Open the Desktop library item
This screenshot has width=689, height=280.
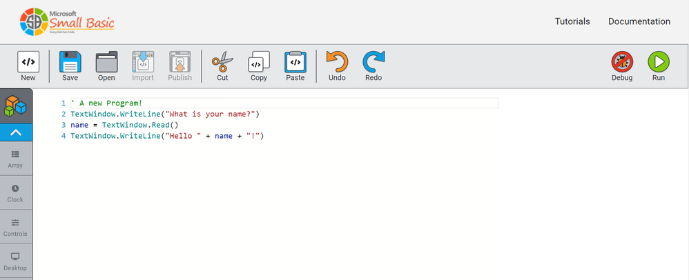[15, 261]
